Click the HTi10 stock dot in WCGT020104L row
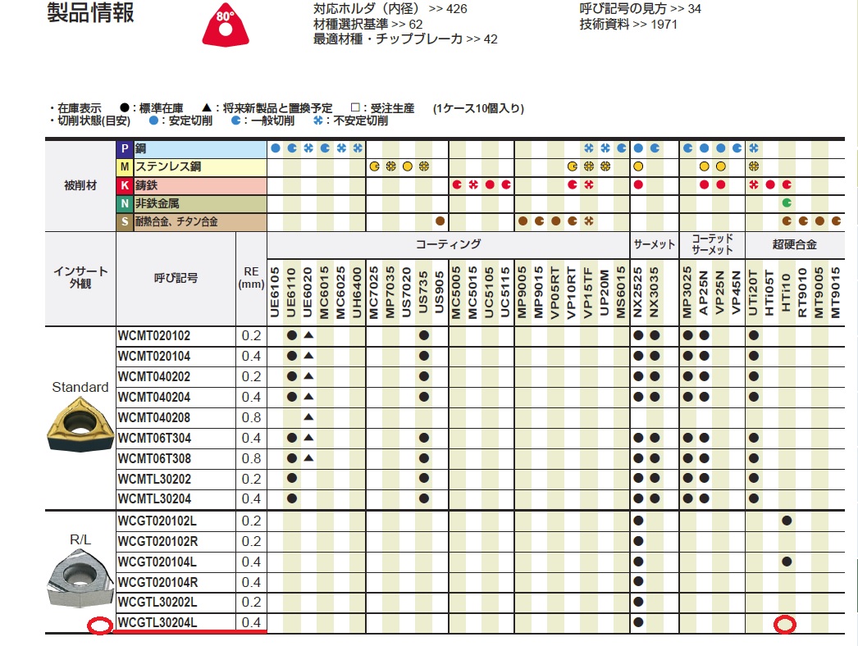Screen dimensions: 858x646 pyautogui.click(x=787, y=562)
